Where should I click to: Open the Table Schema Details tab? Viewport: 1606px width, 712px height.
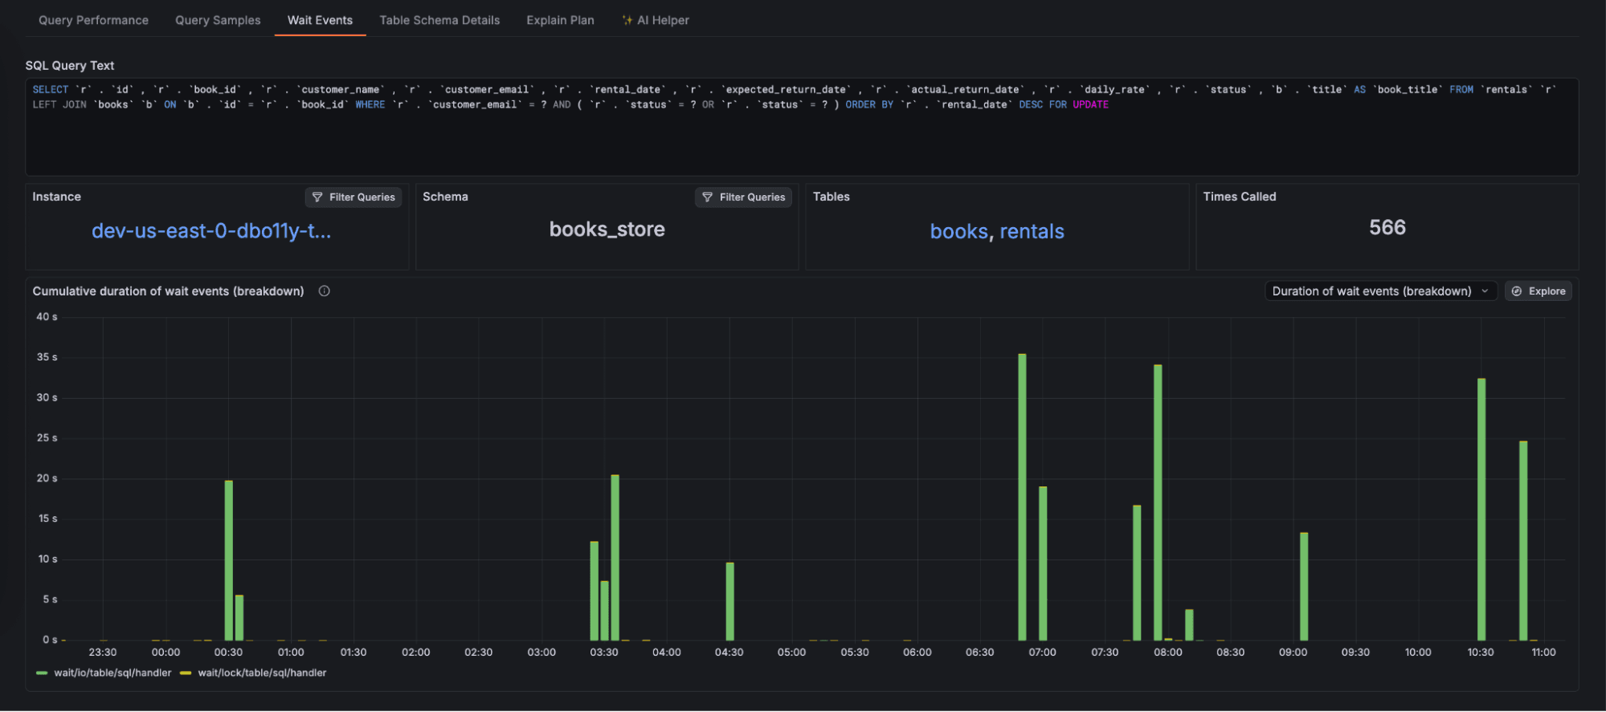(x=439, y=20)
